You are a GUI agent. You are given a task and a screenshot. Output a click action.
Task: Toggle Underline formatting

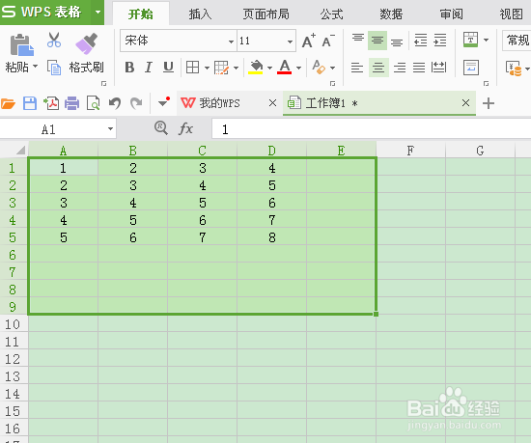(168, 68)
